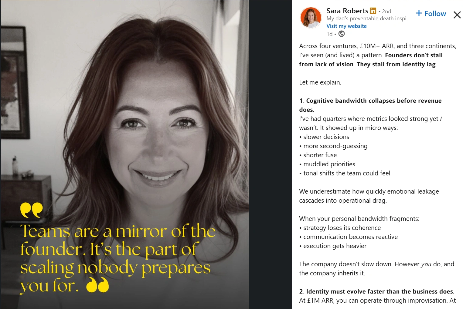Click the 'slower decisions' bullet
The image size is (463, 309).
click(324, 137)
